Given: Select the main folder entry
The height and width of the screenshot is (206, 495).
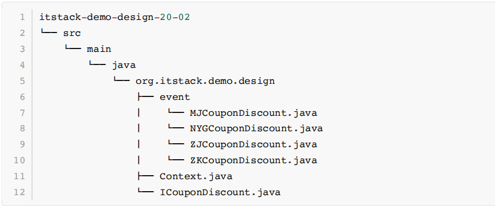Looking at the screenshot, I should pyautogui.click(x=99, y=49).
